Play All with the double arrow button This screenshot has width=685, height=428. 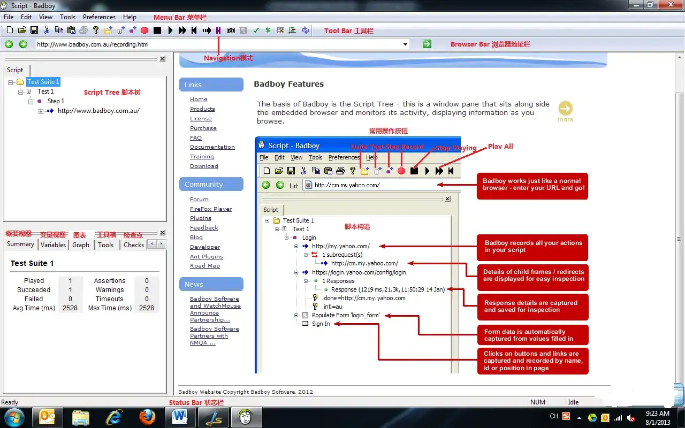click(x=182, y=30)
